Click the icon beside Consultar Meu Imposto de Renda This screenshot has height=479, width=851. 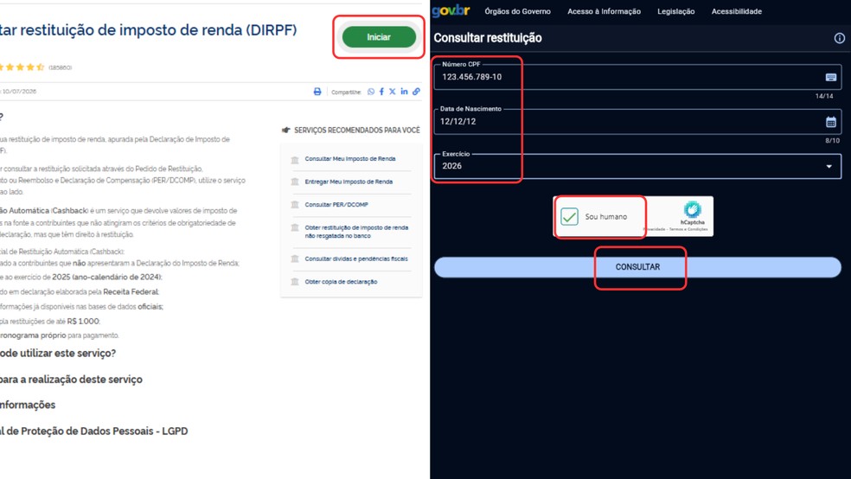coord(295,159)
